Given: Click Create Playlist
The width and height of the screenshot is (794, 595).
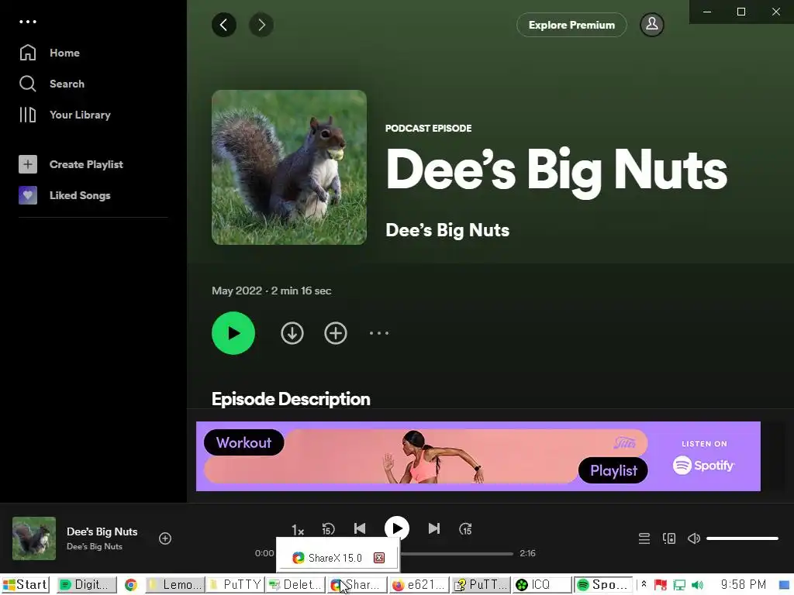Looking at the screenshot, I should click(71, 164).
